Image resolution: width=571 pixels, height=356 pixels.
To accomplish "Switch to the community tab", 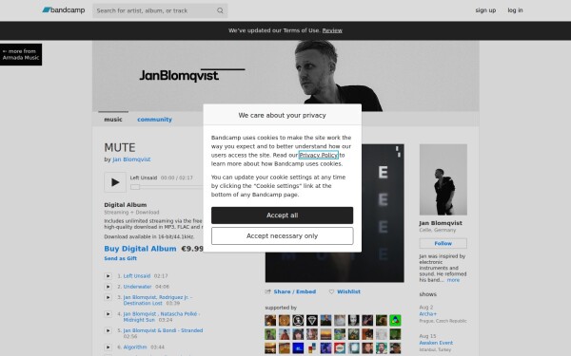I will (154, 120).
